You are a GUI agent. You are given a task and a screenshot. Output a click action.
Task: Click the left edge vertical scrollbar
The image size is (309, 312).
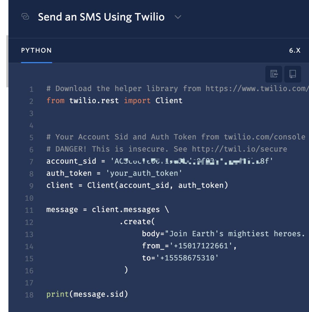coord(7,61)
